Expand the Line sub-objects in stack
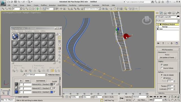181x102 pixels. click(x=158, y=29)
